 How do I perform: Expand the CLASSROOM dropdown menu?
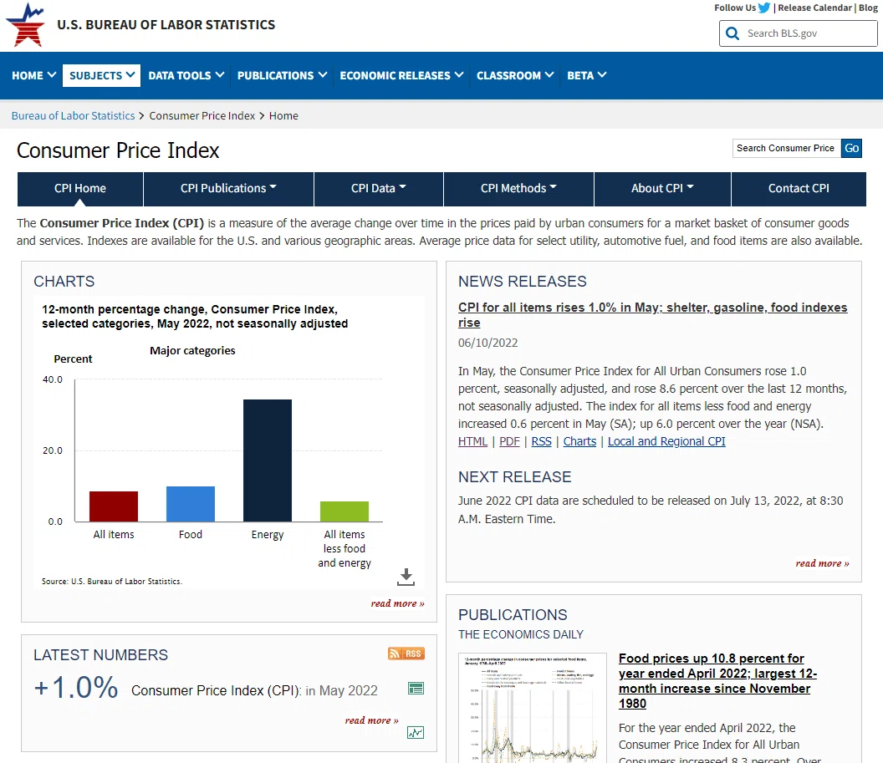point(515,75)
